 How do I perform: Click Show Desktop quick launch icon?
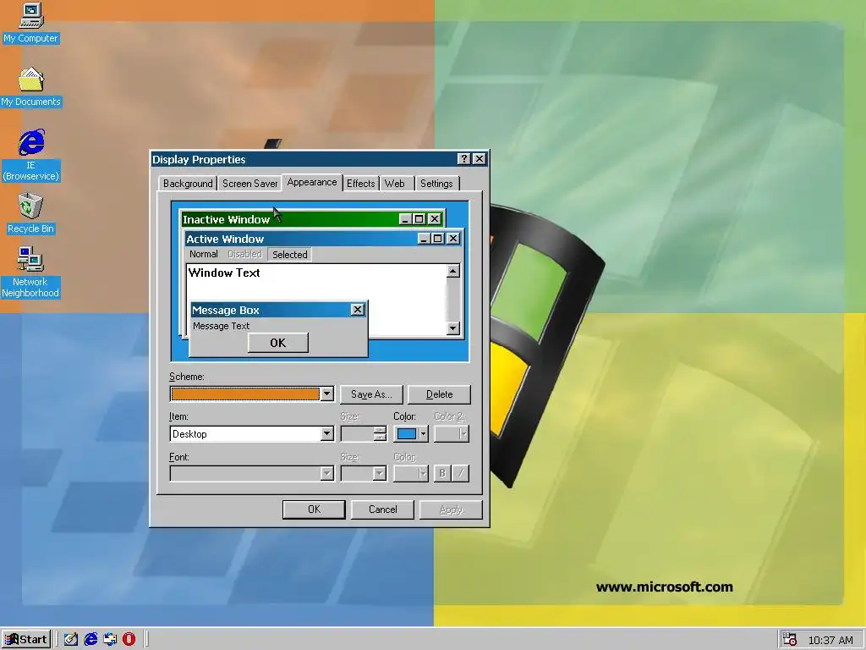tap(71, 640)
